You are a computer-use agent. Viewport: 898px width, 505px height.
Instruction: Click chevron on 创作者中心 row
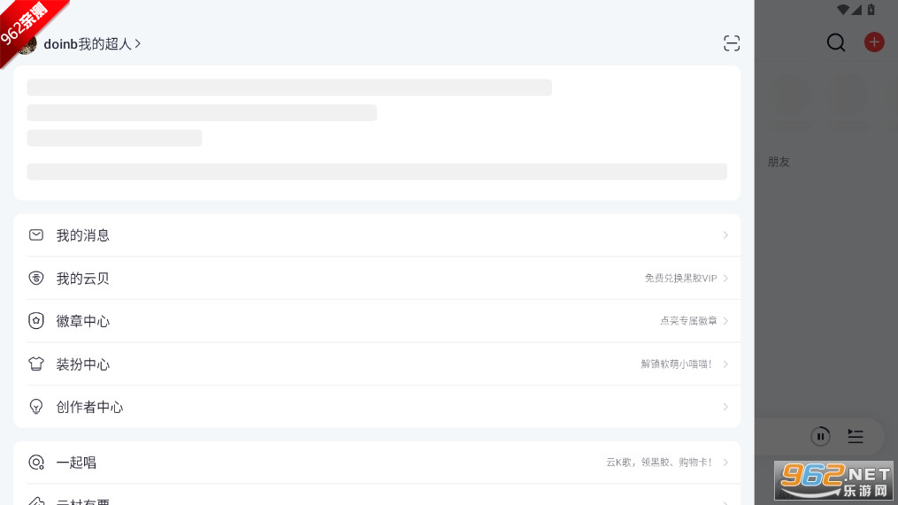725,407
